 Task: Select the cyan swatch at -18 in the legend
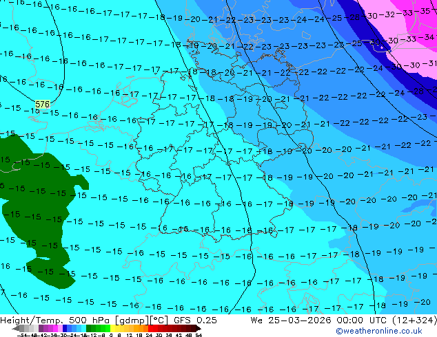[84, 328]
